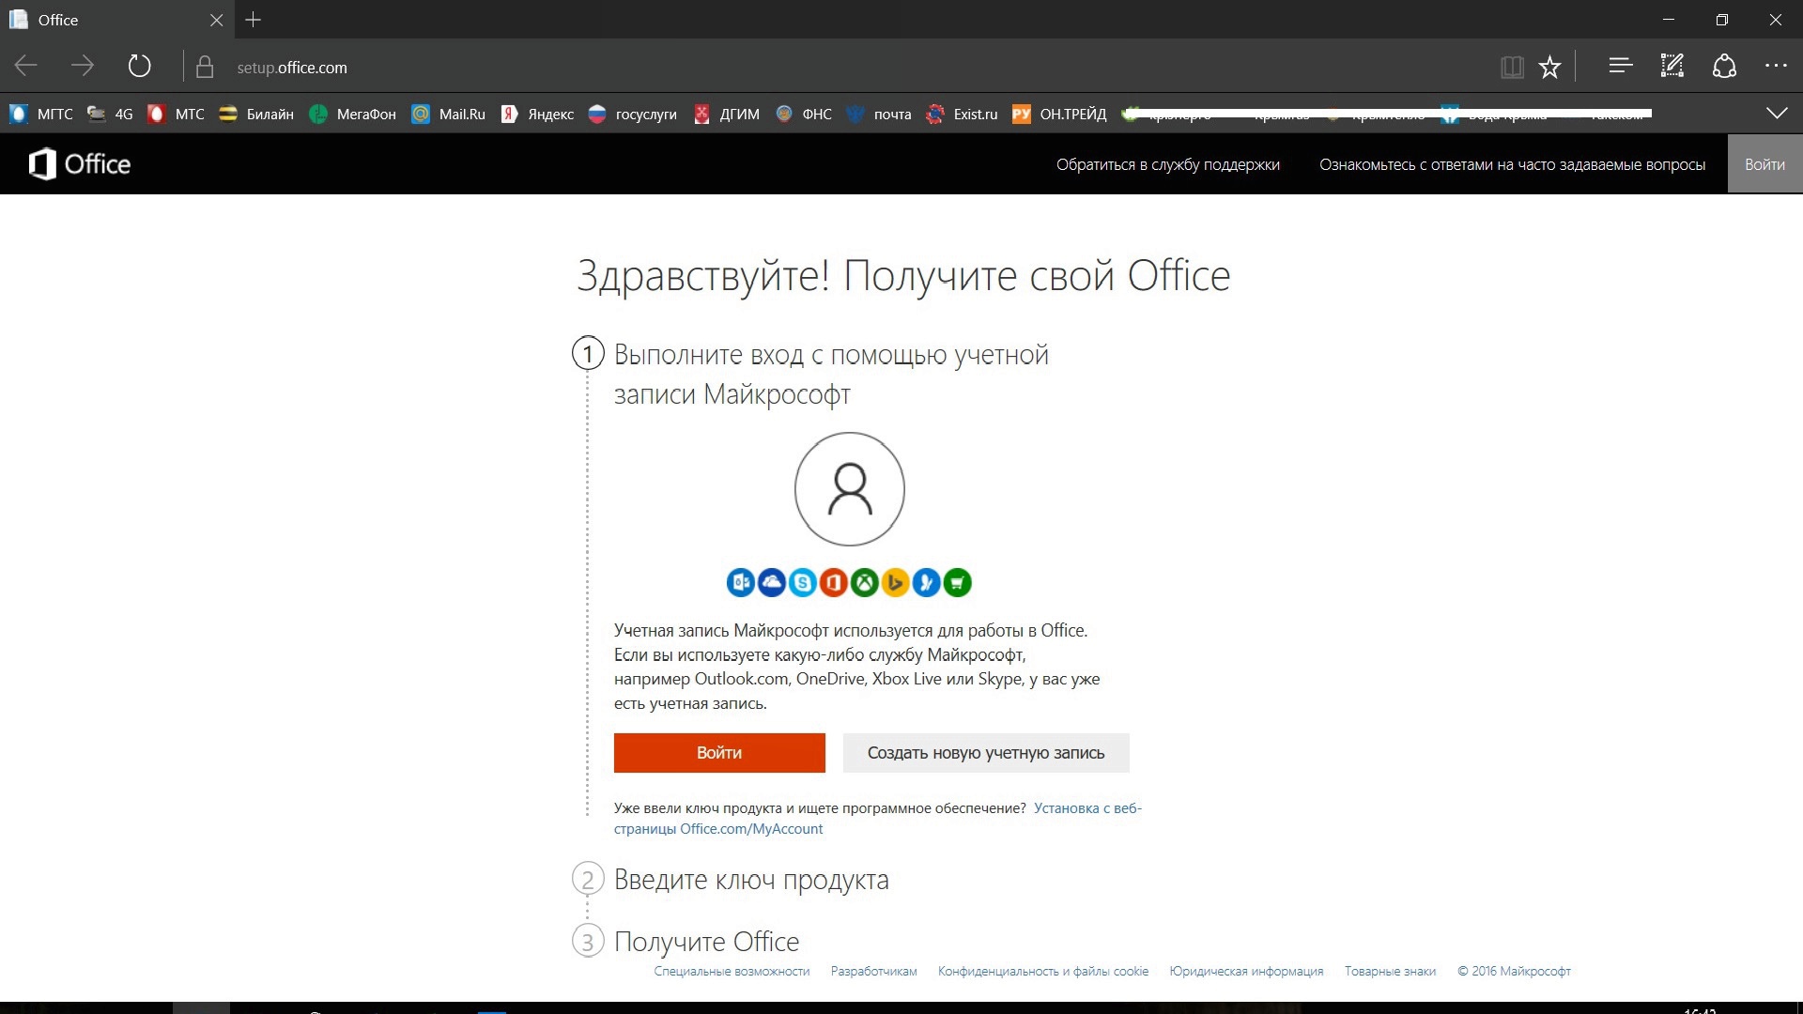Viewport: 1803px width, 1014px height.
Task: Open почта favorite bookmark
Action: [879, 115]
